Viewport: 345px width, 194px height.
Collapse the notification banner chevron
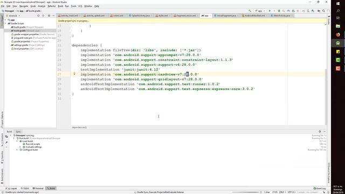(326, 24)
